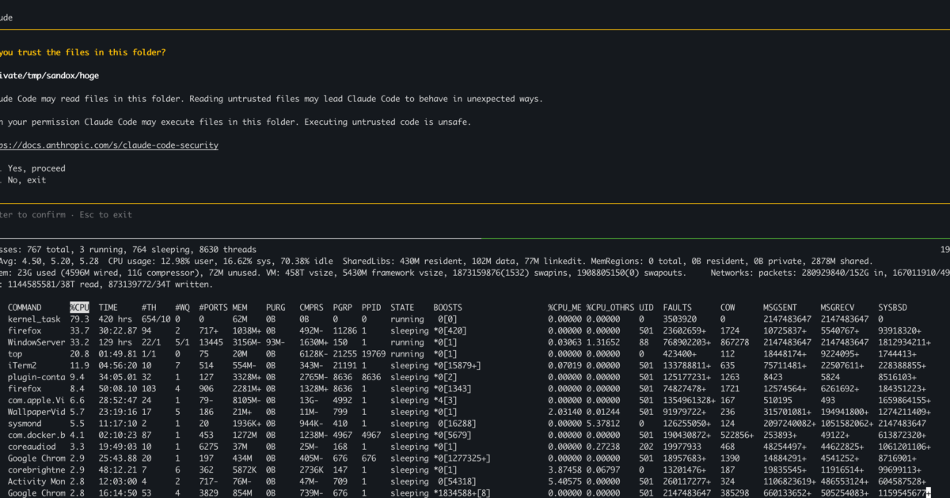Click the 3328M+ memory value of plugin-conta
Viewport: 950px width, 498px height.
coord(248,377)
